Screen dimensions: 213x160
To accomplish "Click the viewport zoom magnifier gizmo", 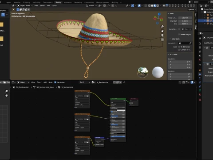I will (162, 26).
